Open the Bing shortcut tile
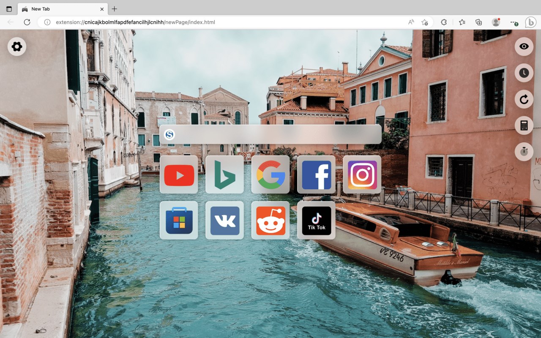Viewport: 541px width, 338px height. 224,174
